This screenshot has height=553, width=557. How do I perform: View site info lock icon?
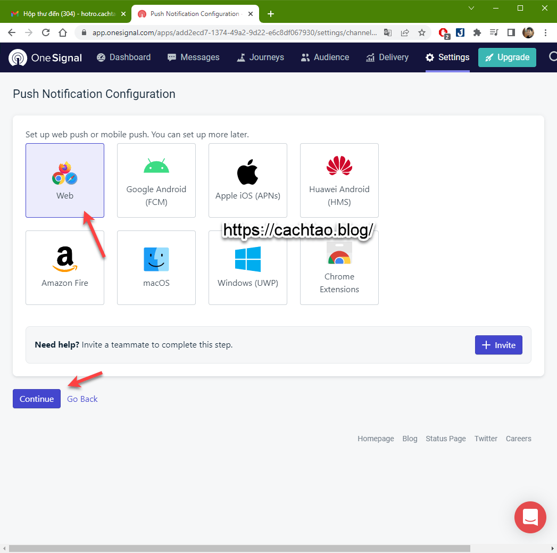(84, 32)
